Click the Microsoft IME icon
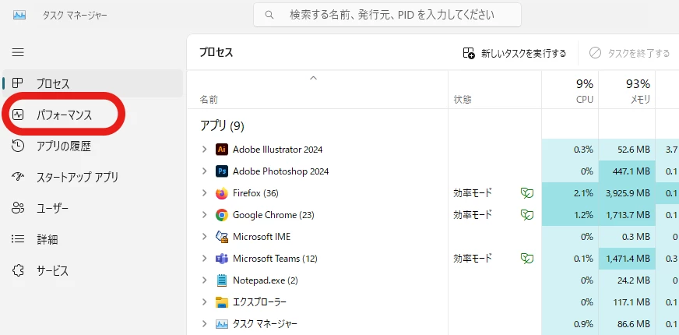679x335 pixels. coord(222,237)
